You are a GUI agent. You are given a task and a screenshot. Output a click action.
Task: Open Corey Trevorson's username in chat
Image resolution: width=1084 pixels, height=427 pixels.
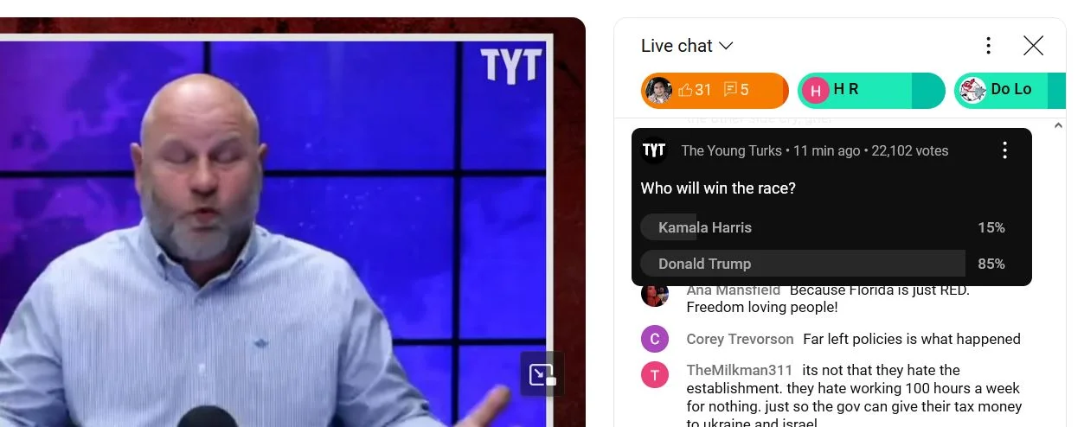click(740, 339)
